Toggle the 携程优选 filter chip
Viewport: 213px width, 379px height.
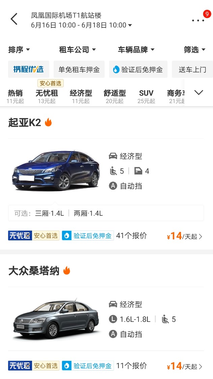click(28, 69)
